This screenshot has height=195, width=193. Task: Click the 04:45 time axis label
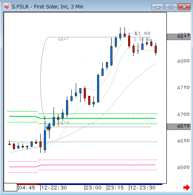click(27, 188)
